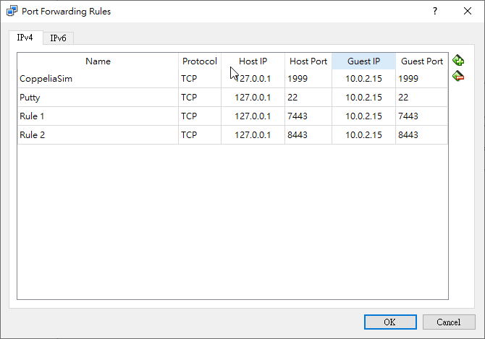This screenshot has width=485, height=339.
Task: Select the IPv4 tab
Action: [x=25, y=38]
